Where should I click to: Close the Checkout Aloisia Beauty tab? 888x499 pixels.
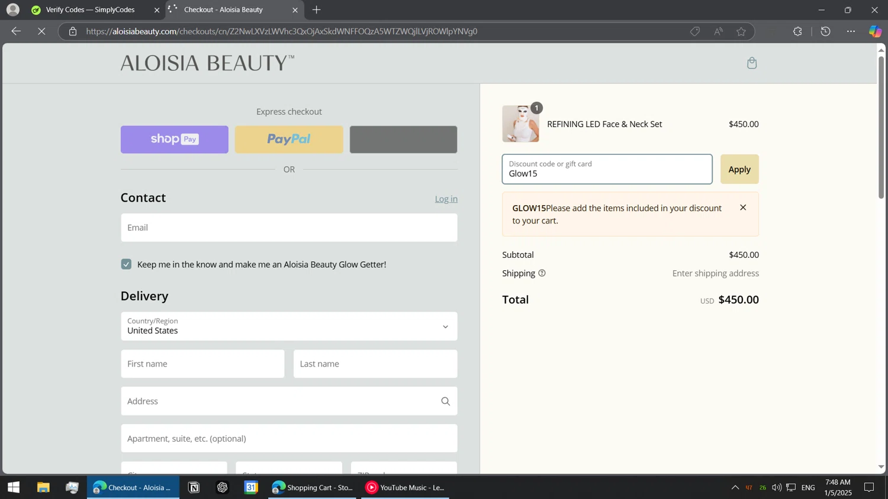point(295,10)
